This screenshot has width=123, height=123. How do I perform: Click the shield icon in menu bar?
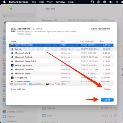tap(98, 2)
